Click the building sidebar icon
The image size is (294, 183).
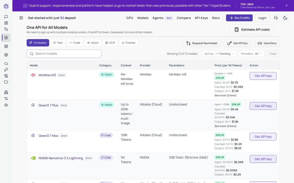coord(6,92)
